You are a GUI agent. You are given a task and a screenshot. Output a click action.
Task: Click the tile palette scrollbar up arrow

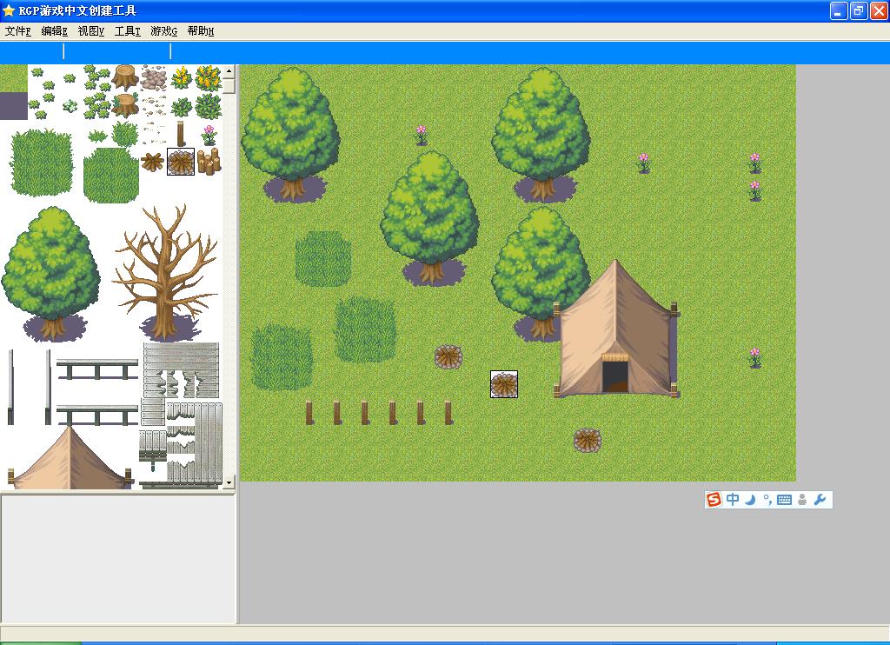coord(229,71)
